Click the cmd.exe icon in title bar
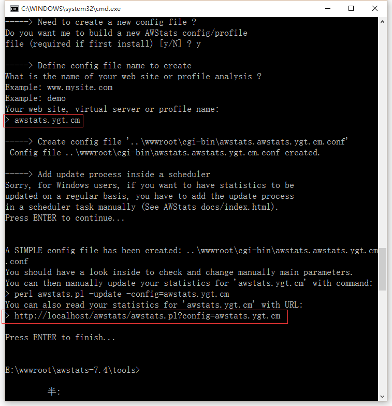392x406 pixels. 14,9
